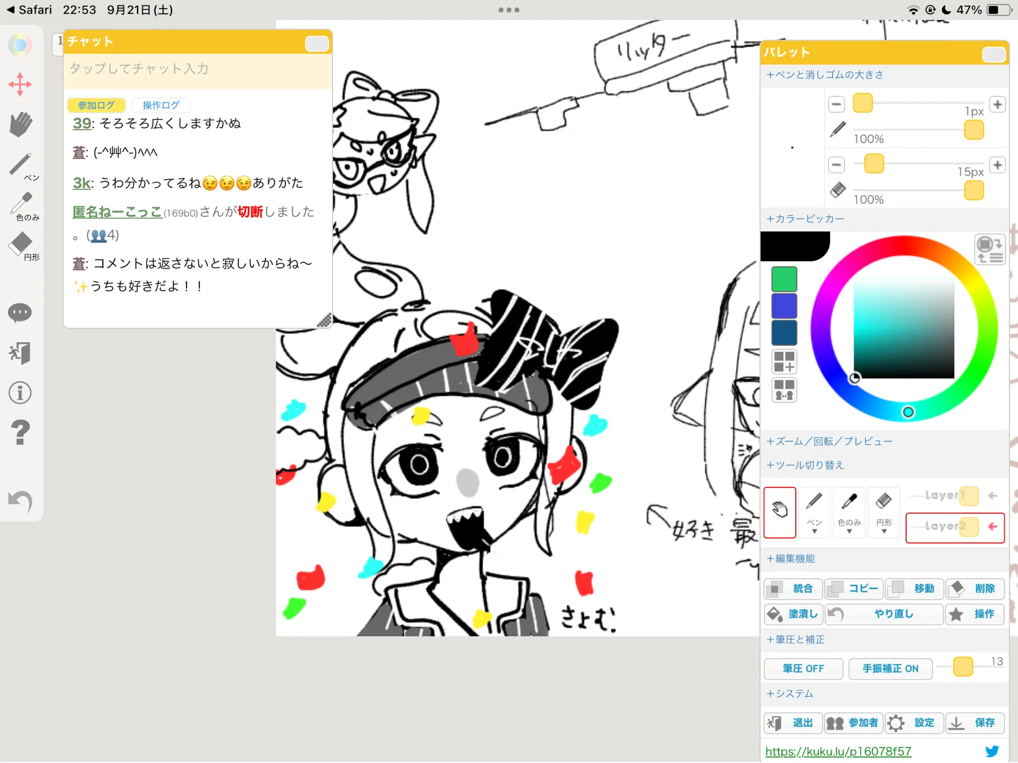The height and width of the screenshot is (763, 1018).
Task: Choose the 色のみ eyedropper tool in left sidebar
Action: pyautogui.click(x=23, y=207)
